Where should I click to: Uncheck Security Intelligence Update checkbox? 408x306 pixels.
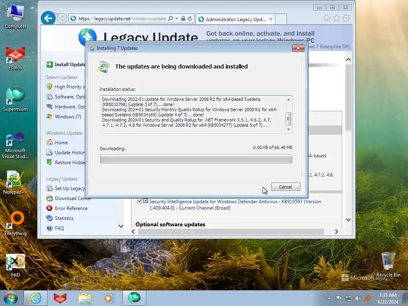(x=139, y=201)
